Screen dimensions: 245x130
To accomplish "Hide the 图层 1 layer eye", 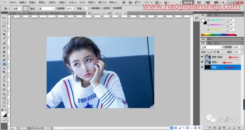I will pos(202,67).
